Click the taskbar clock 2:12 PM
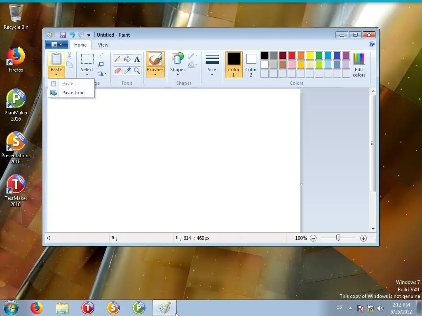The height and width of the screenshot is (316, 422). point(401,305)
